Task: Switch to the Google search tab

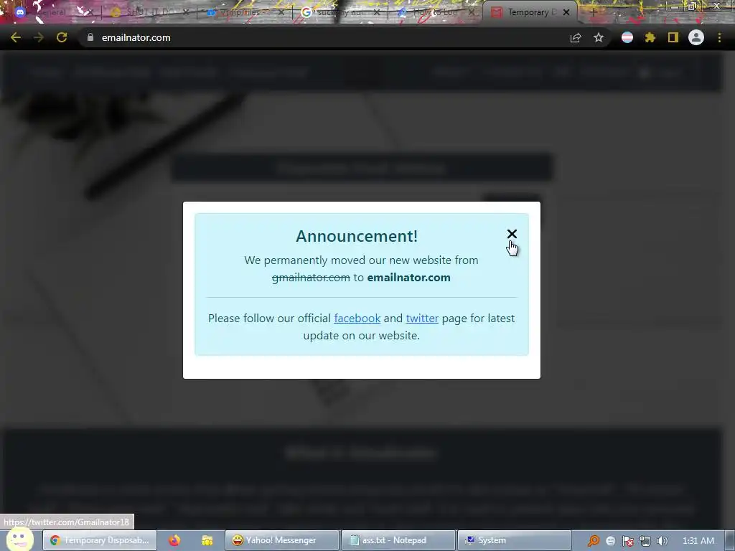Action: coord(340,12)
